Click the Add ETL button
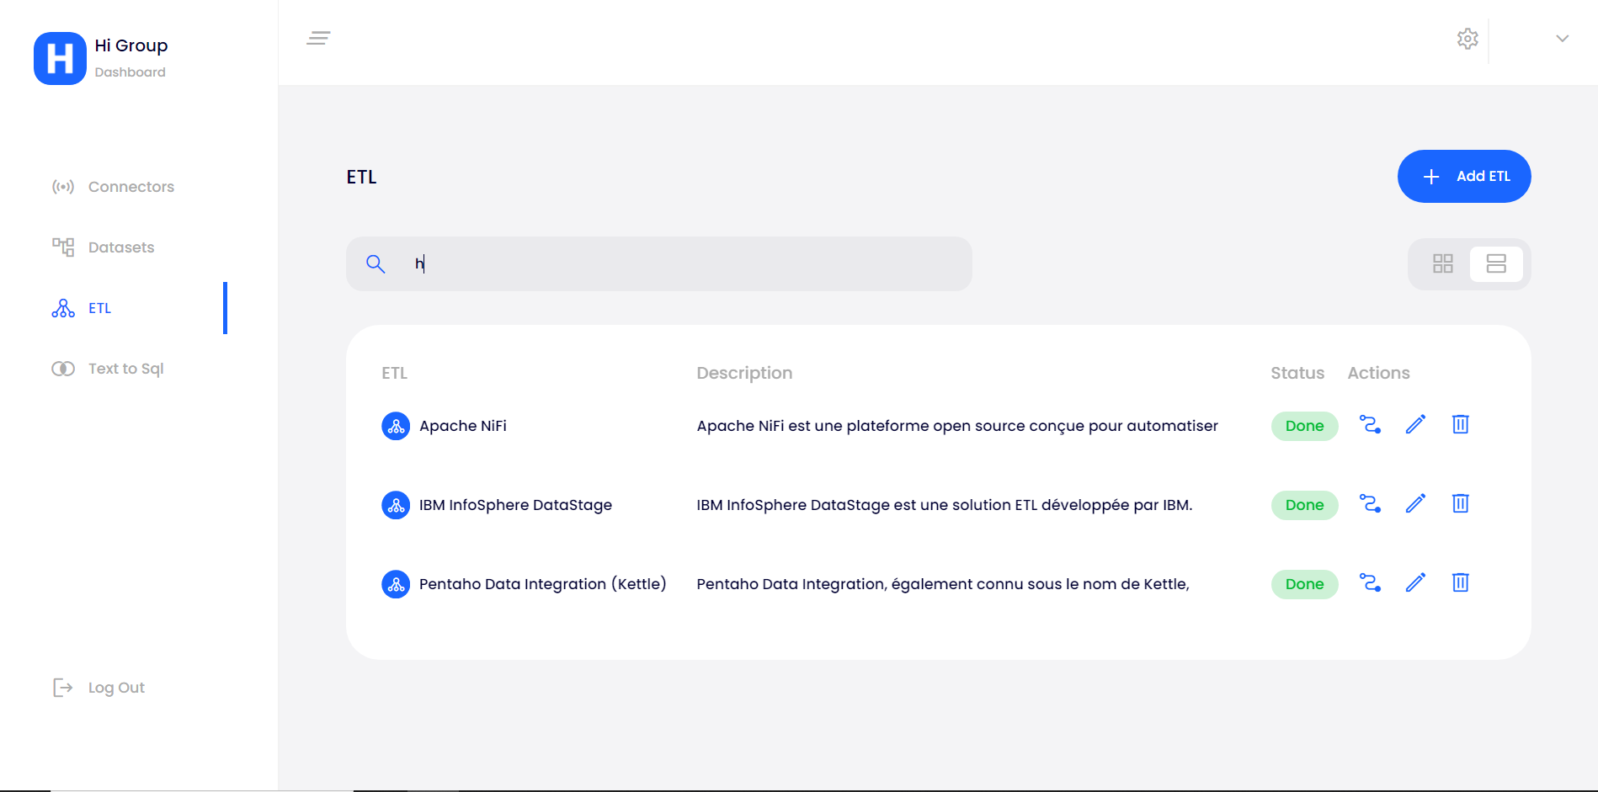Image resolution: width=1598 pixels, height=792 pixels. (x=1464, y=176)
